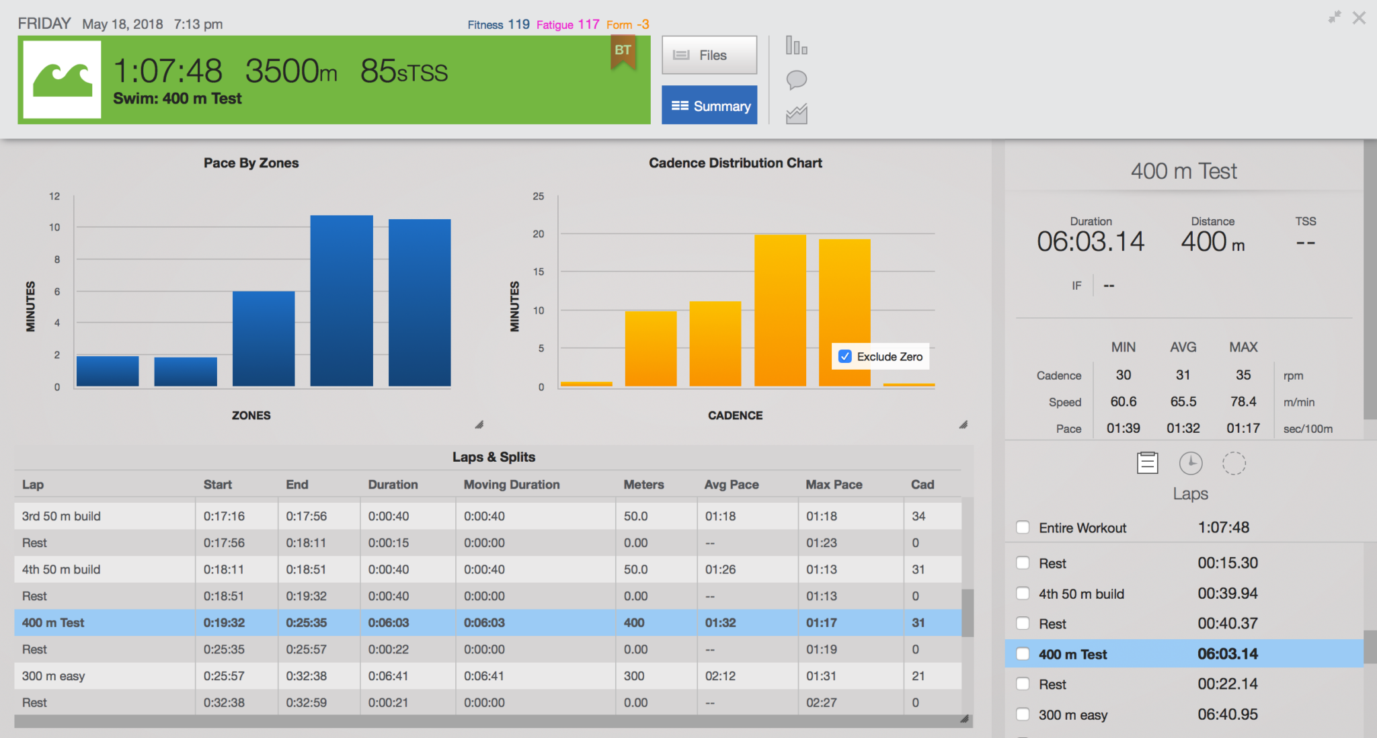Sort laps by Avg Pace column header

coord(731,485)
